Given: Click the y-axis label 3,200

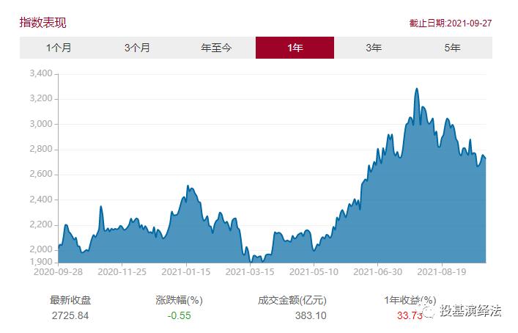Looking at the screenshot, I should tap(41, 98).
